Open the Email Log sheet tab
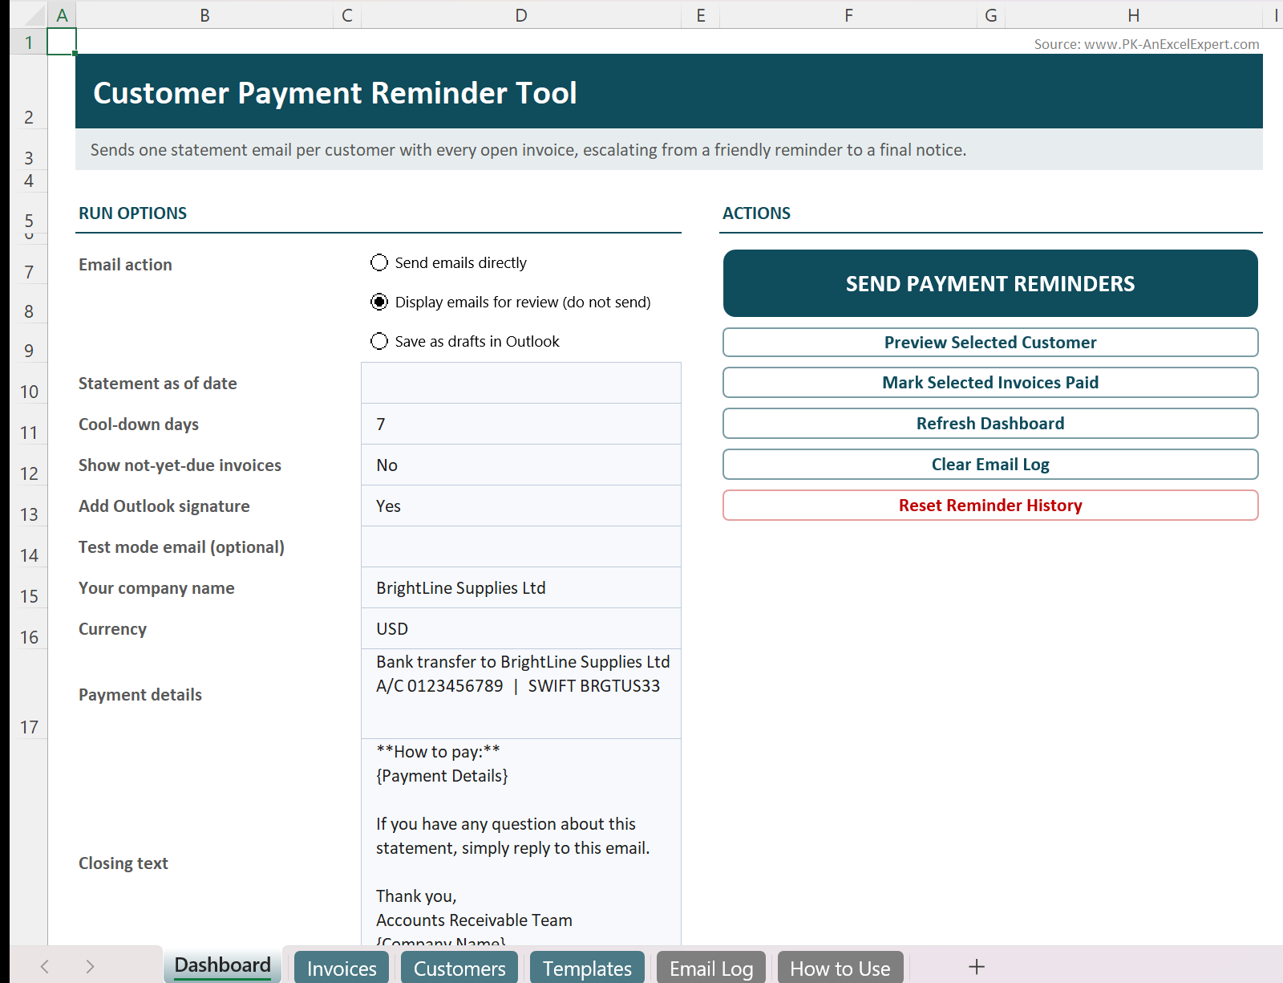Viewport: 1283px width, 983px height. pyautogui.click(x=711, y=968)
